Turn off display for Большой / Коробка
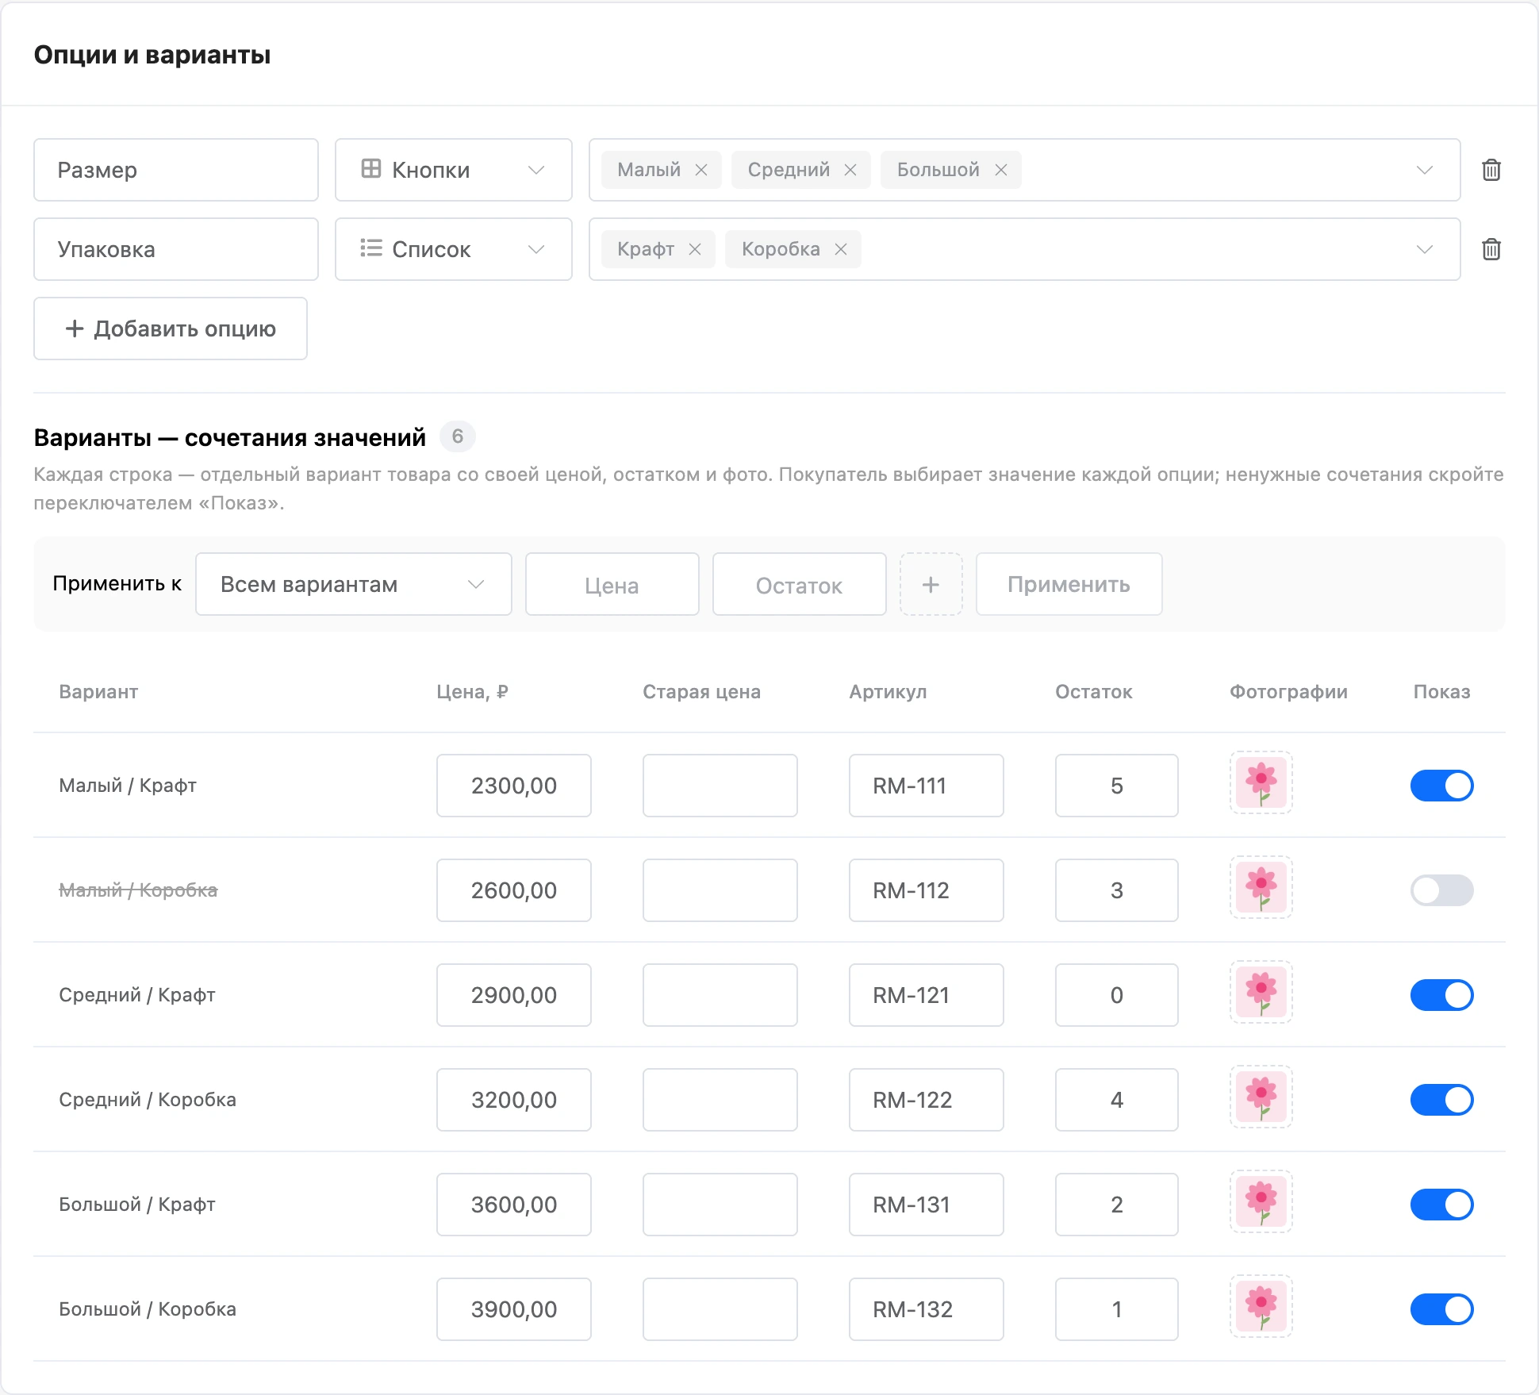This screenshot has height=1395, width=1539. point(1441,1309)
